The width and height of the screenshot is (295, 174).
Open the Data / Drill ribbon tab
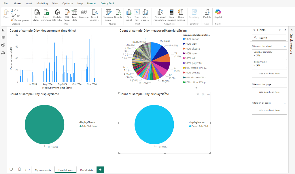107,3
